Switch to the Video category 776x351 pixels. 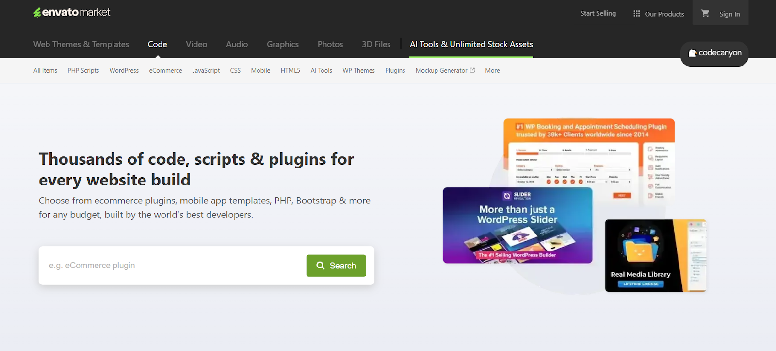pos(196,44)
